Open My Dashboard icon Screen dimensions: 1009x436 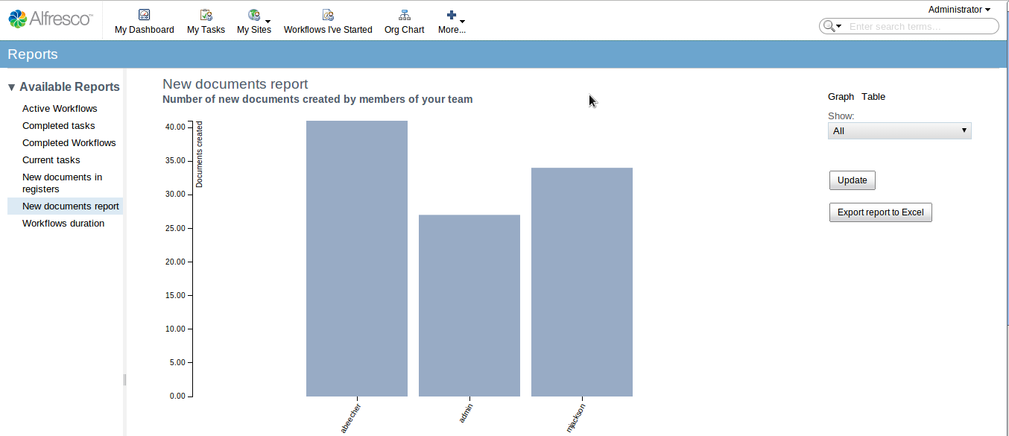[145, 15]
